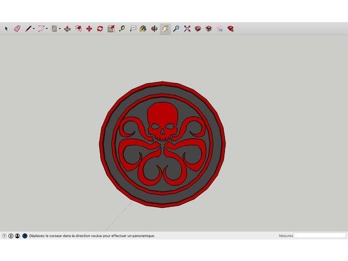348x261 pixels.
Task: Click the Zoom Extents tool
Action: click(187, 29)
